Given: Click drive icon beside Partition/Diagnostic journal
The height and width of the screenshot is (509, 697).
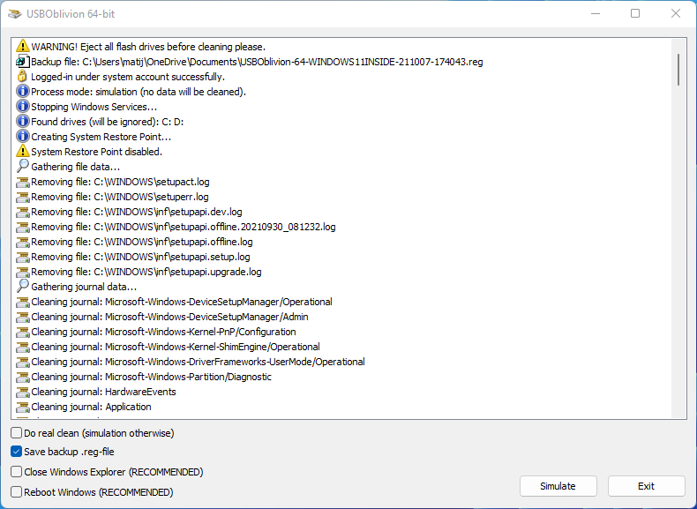Looking at the screenshot, I should click(x=23, y=377).
